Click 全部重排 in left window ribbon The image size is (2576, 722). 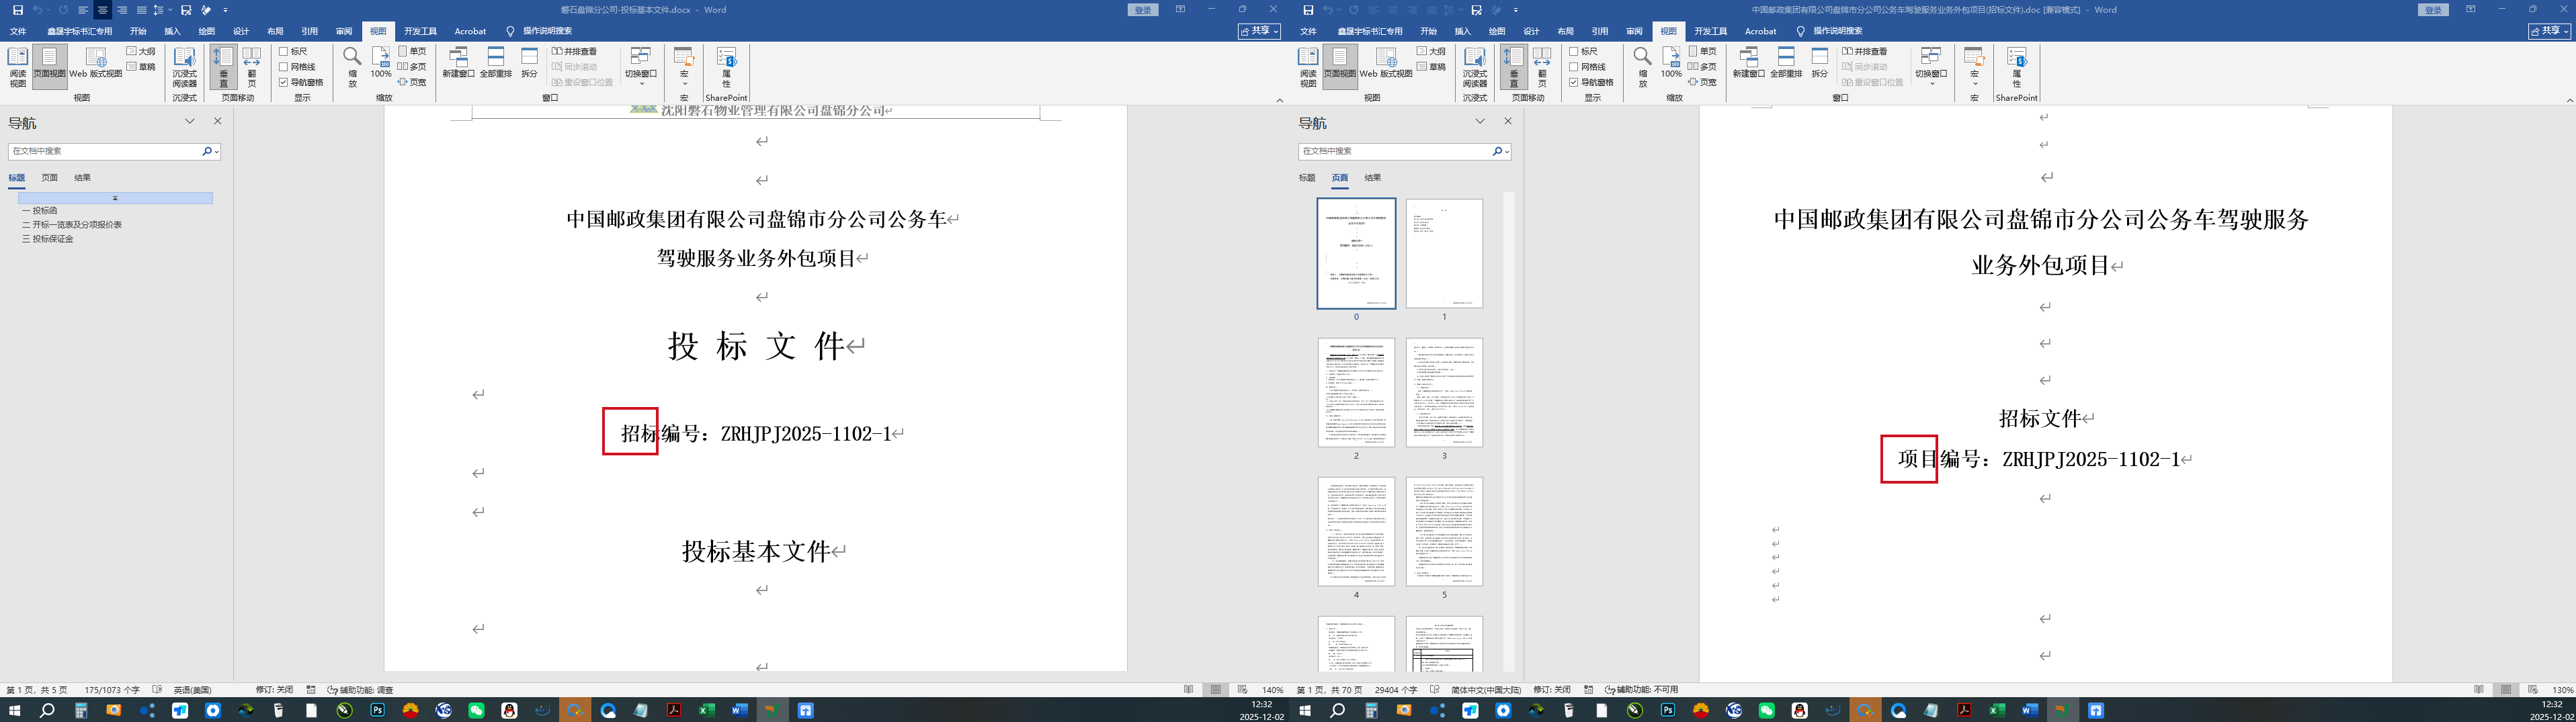(x=496, y=63)
